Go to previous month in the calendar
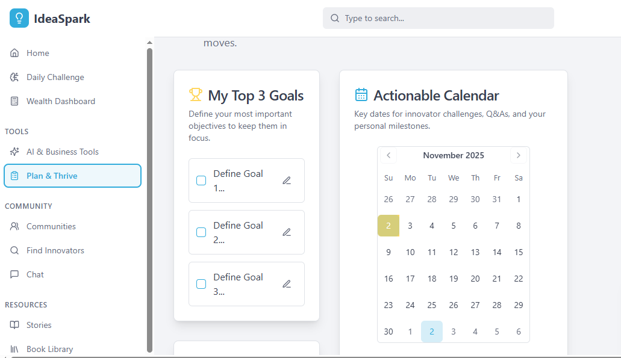Viewport: 621px width, 358px height. coord(388,155)
